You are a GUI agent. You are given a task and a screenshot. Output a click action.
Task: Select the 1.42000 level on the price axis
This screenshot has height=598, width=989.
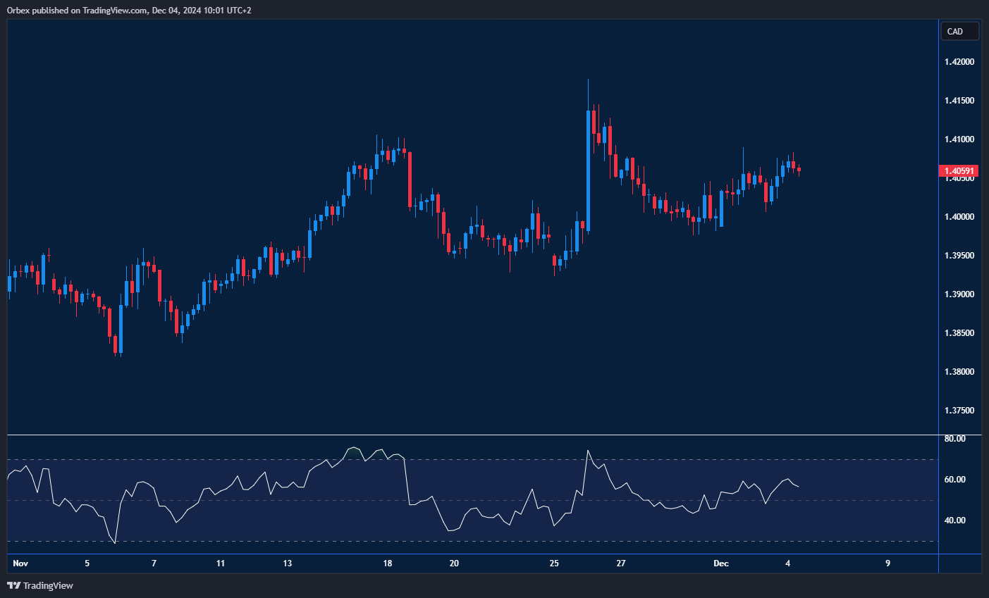(959, 62)
